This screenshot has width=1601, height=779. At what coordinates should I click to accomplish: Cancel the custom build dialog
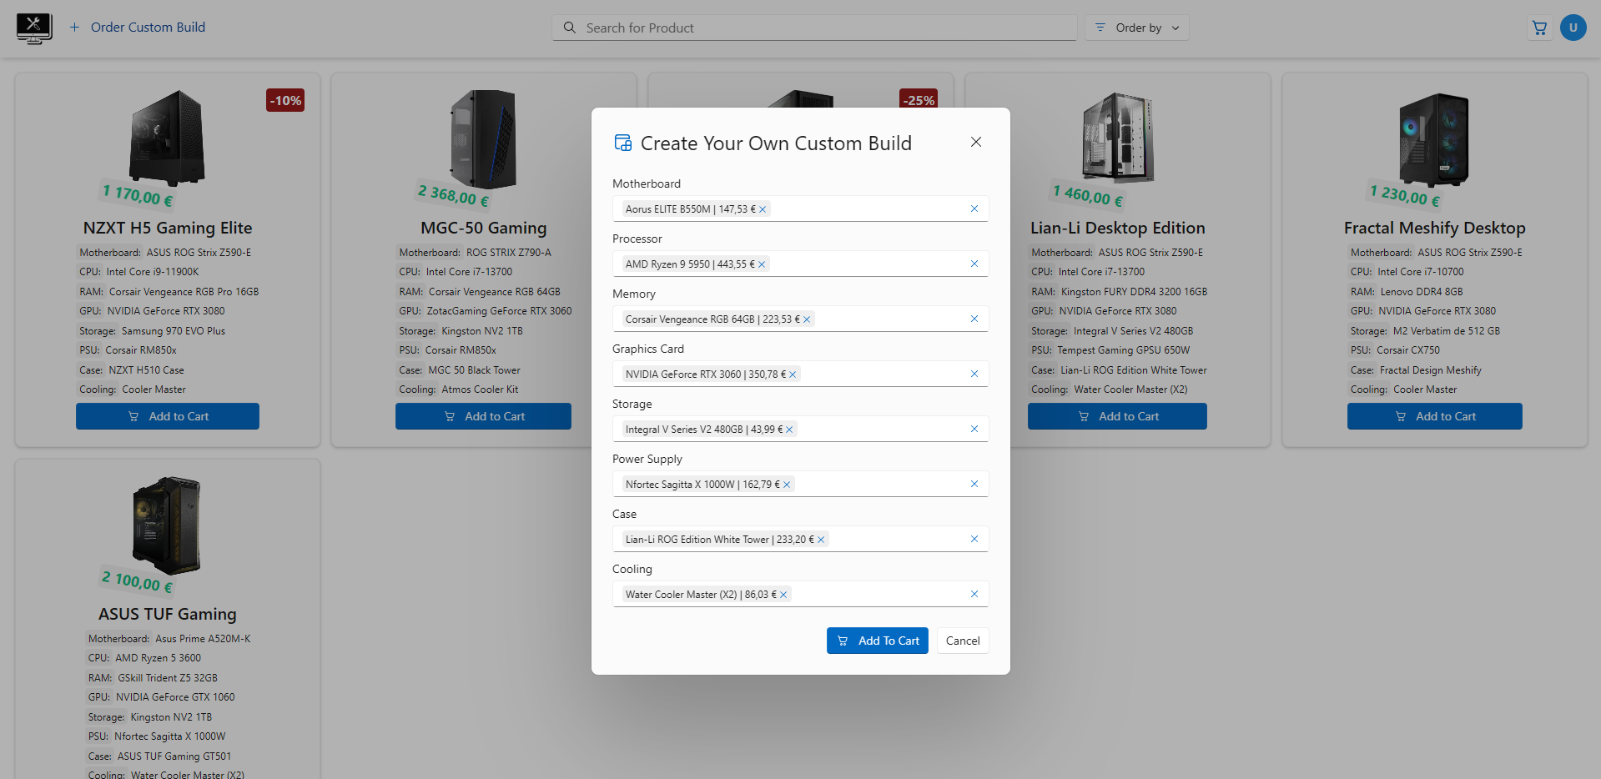tap(963, 641)
